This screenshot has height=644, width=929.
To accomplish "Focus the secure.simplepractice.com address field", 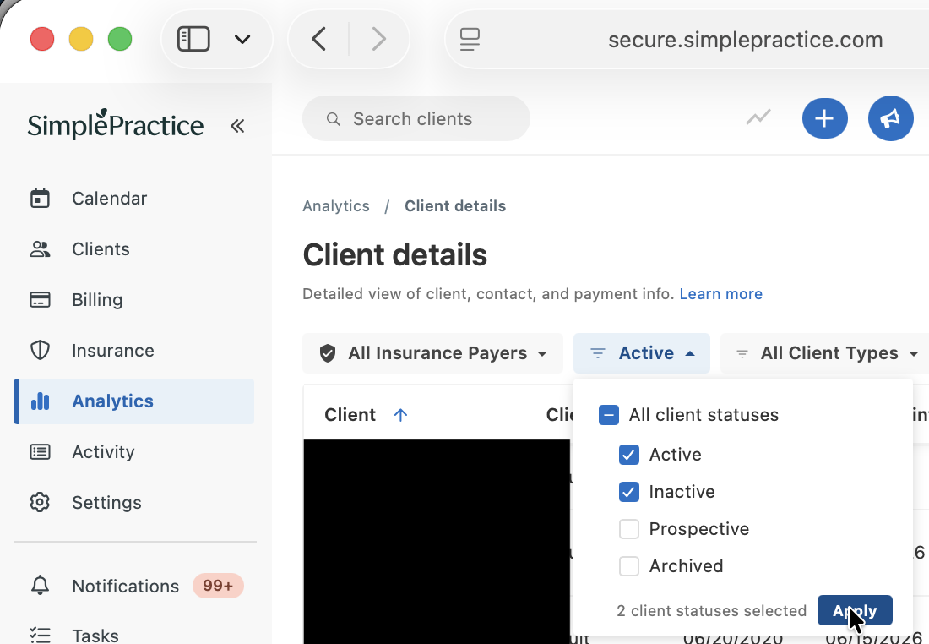I will click(746, 40).
